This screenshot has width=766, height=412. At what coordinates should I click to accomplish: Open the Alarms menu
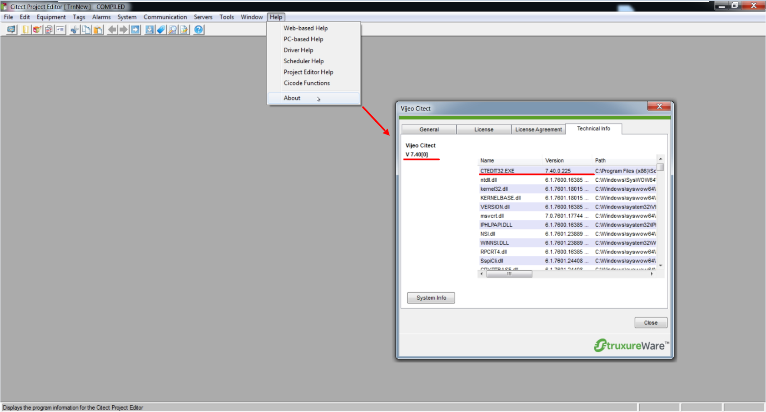click(x=101, y=17)
